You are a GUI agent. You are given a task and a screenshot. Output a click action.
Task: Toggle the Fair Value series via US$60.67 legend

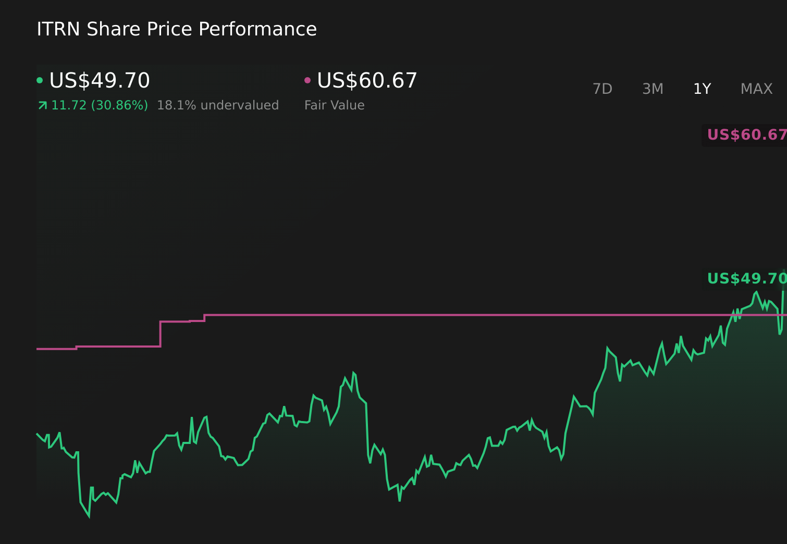coord(366,80)
